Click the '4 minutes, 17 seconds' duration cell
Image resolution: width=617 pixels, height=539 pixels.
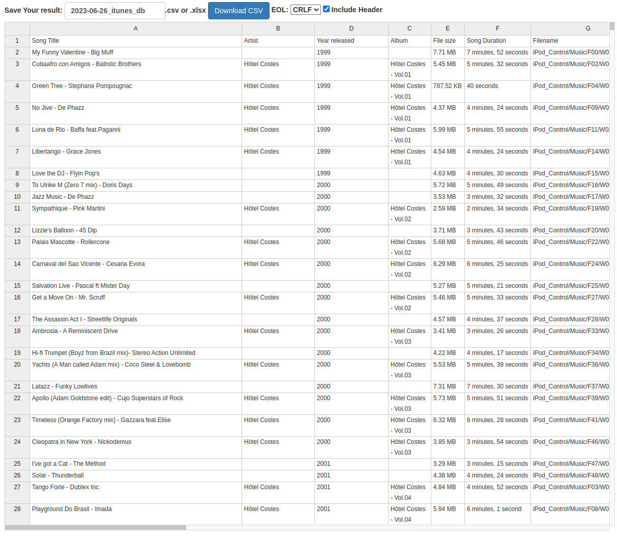coord(497,353)
